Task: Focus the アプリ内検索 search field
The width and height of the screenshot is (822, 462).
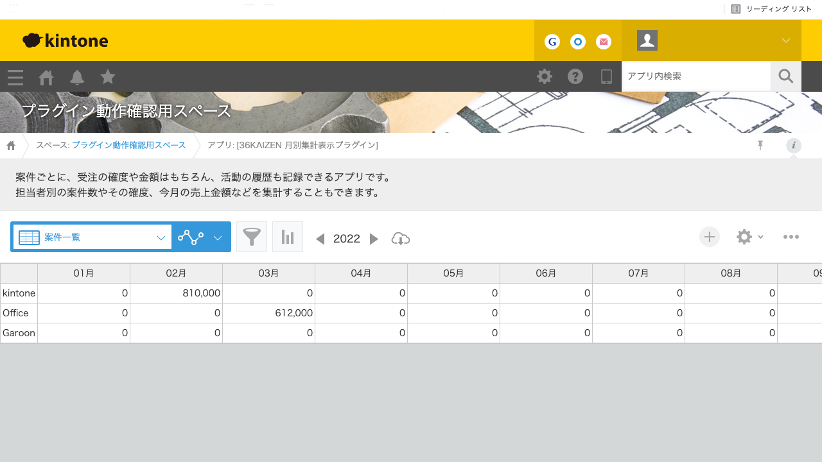Action: click(696, 76)
